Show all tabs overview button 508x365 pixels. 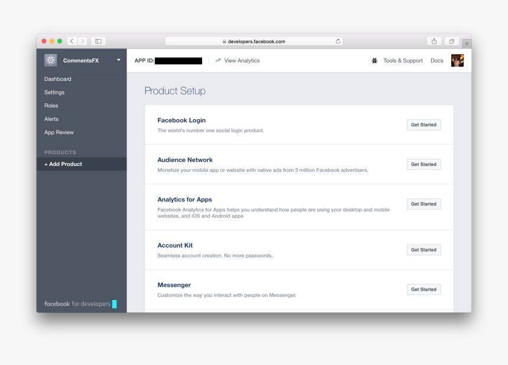pos(451,41)
